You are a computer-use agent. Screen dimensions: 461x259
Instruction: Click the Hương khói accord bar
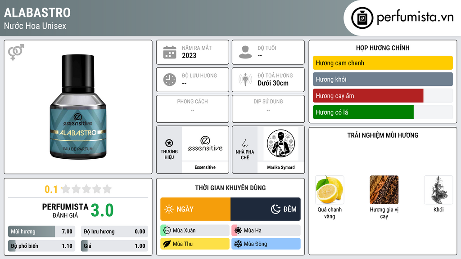[383, 79]
